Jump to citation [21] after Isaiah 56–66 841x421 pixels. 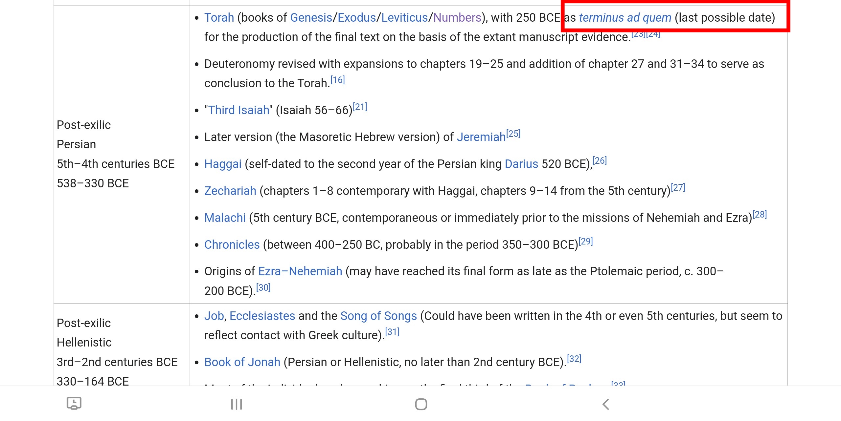click(x=360, y=107)
